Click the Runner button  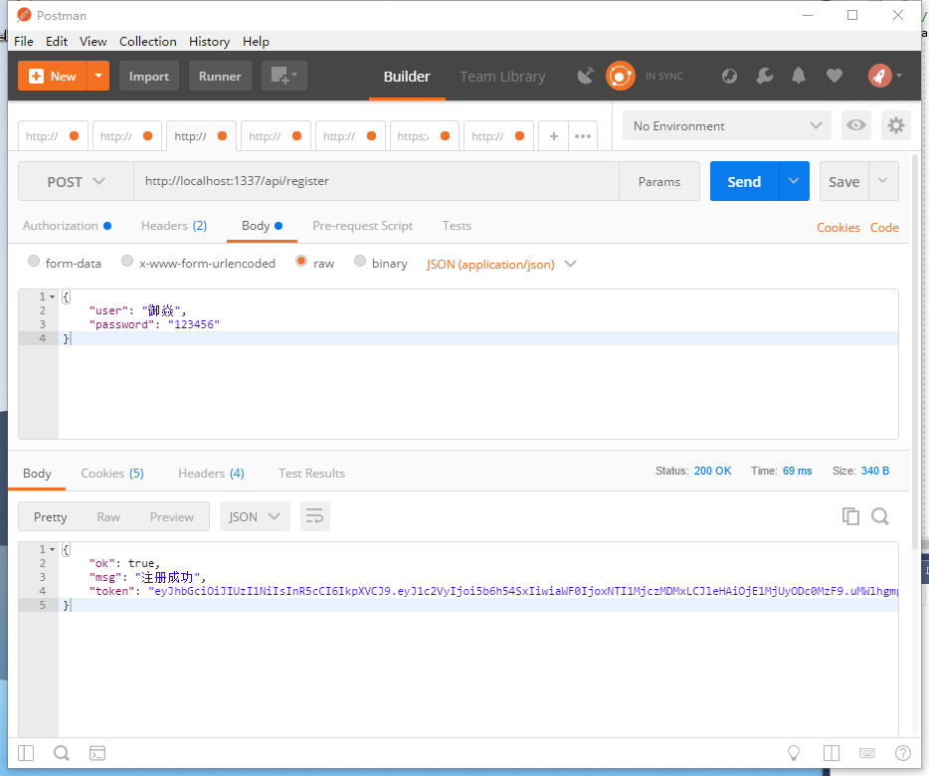(220, 76)
